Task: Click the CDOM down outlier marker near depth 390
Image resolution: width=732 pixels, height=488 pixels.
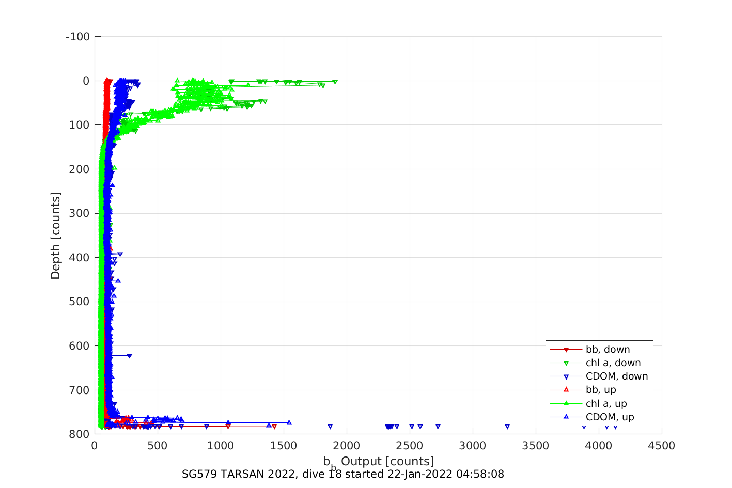Action: coord(120,254)
